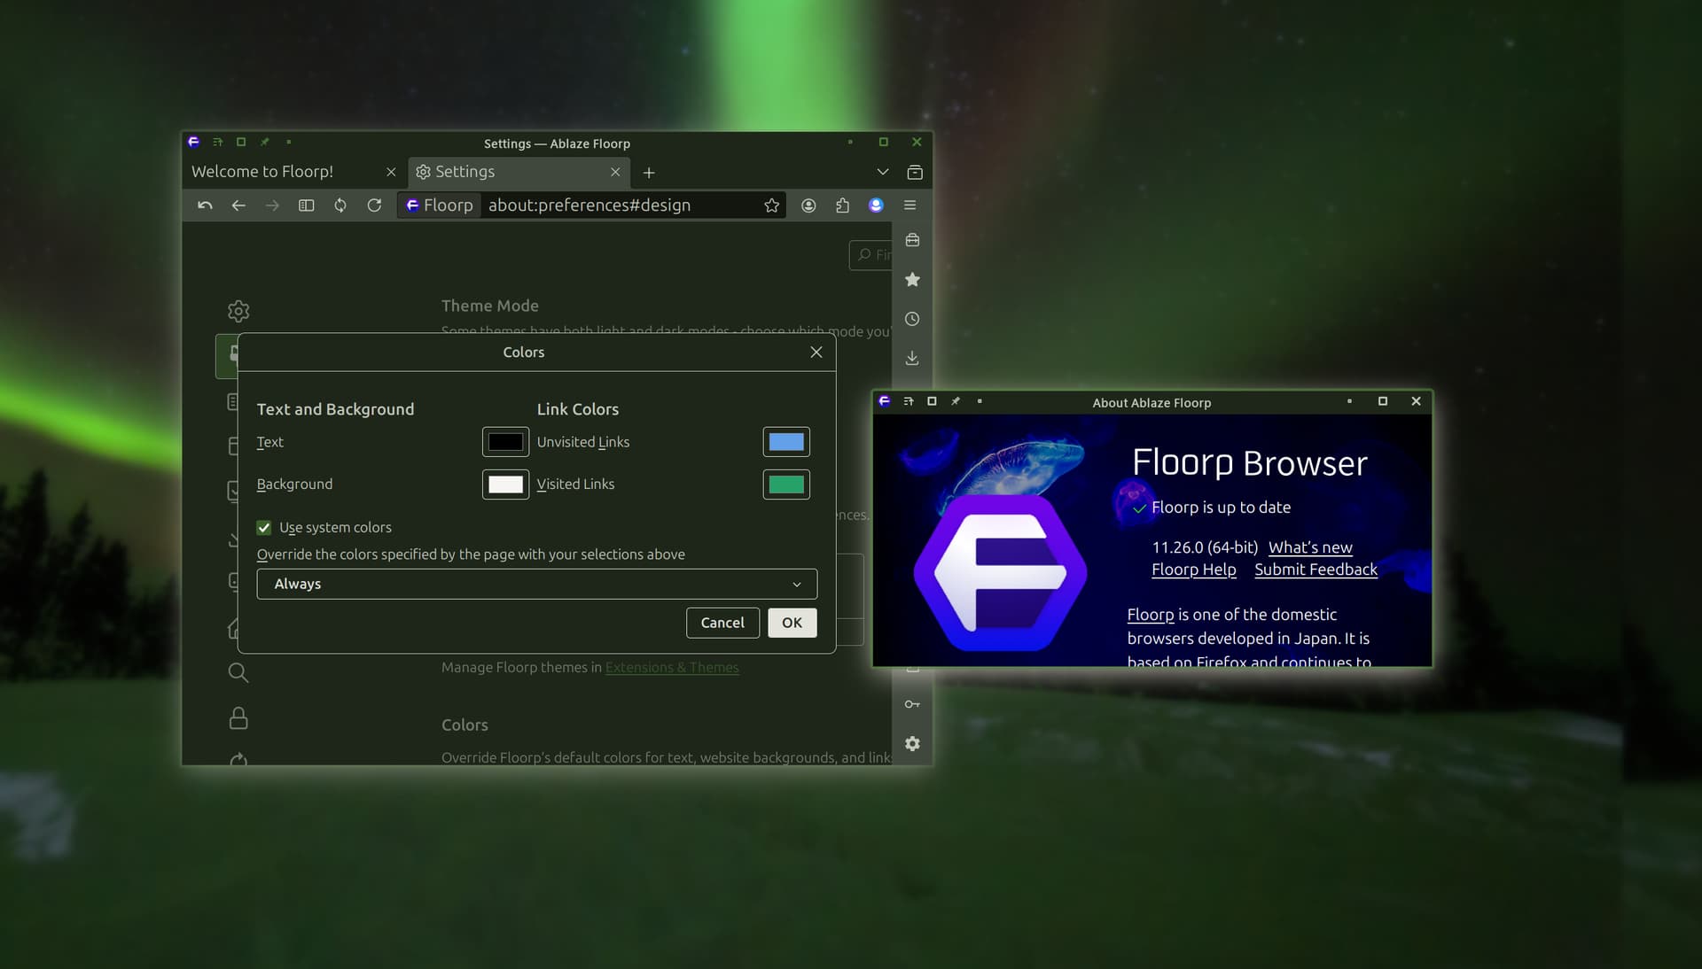Close the Settings tab
Image resolution: width=1702 pixels, height=969 pixels.
[x=615, y=173]
